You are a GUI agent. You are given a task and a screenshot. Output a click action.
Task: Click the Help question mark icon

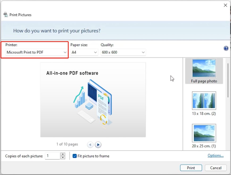tap(226, 48)
